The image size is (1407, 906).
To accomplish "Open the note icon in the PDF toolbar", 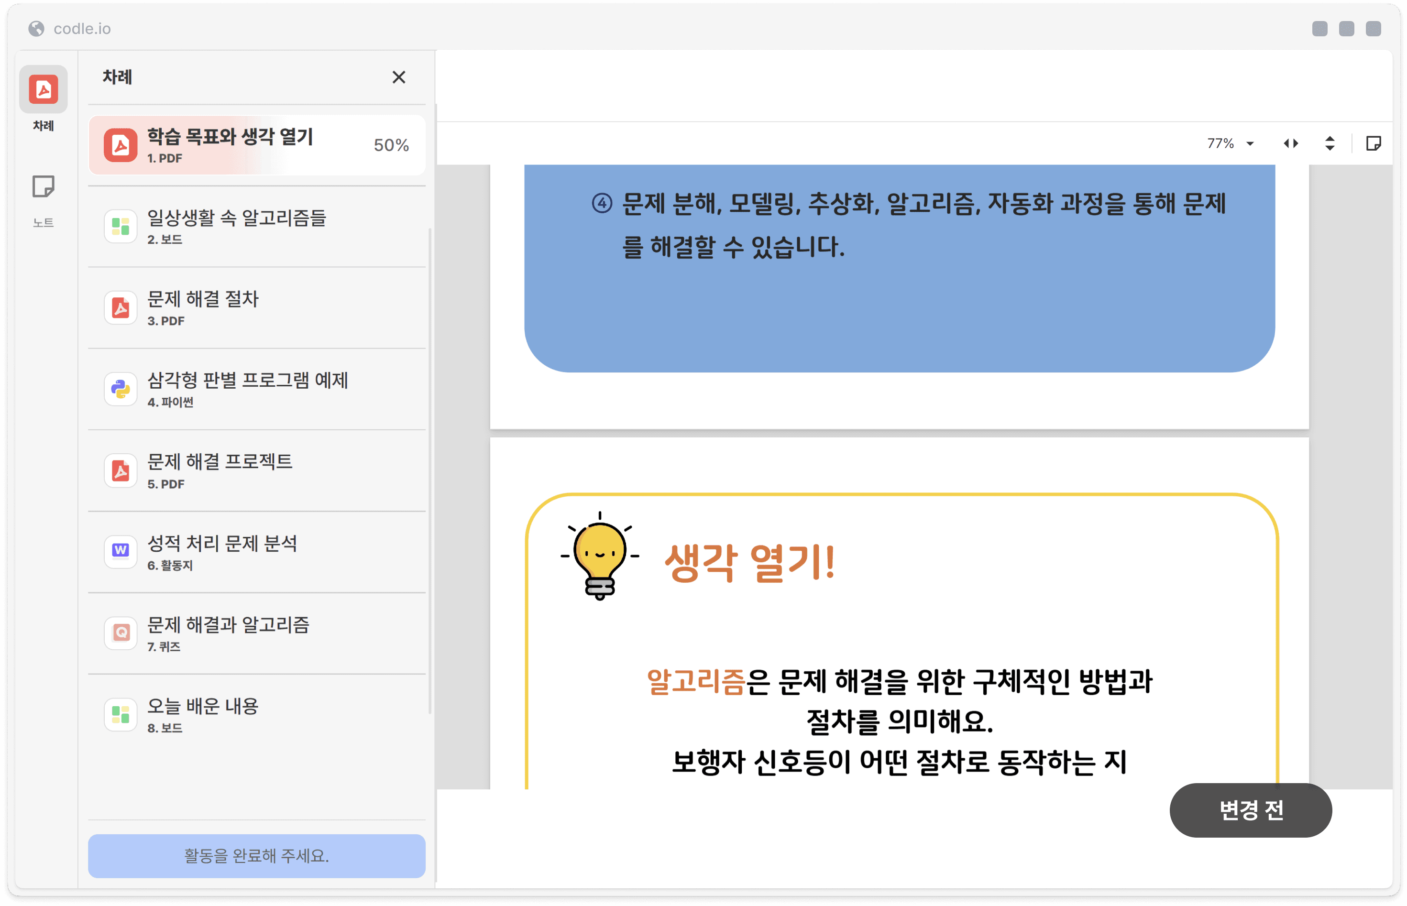I will (x=1373, y=143).
